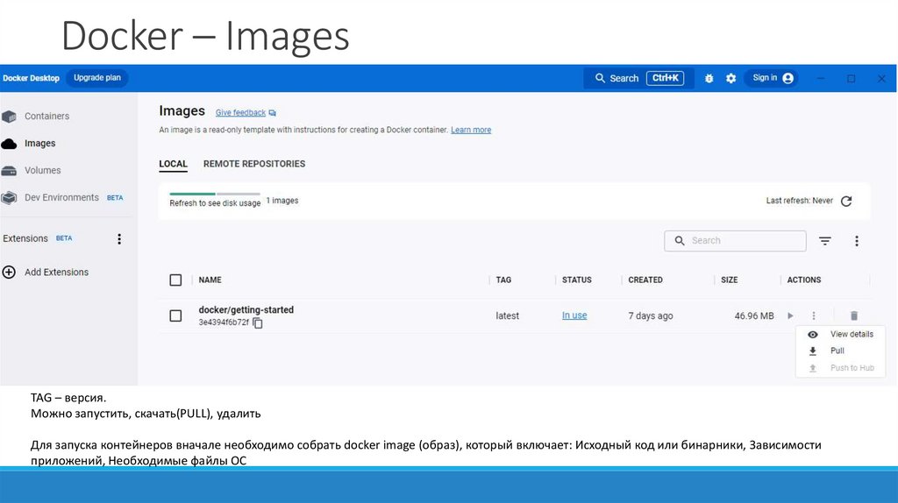Open Extensions three-dot menu in sidebar
Screen dimensions: 898x503
(119, 238)
